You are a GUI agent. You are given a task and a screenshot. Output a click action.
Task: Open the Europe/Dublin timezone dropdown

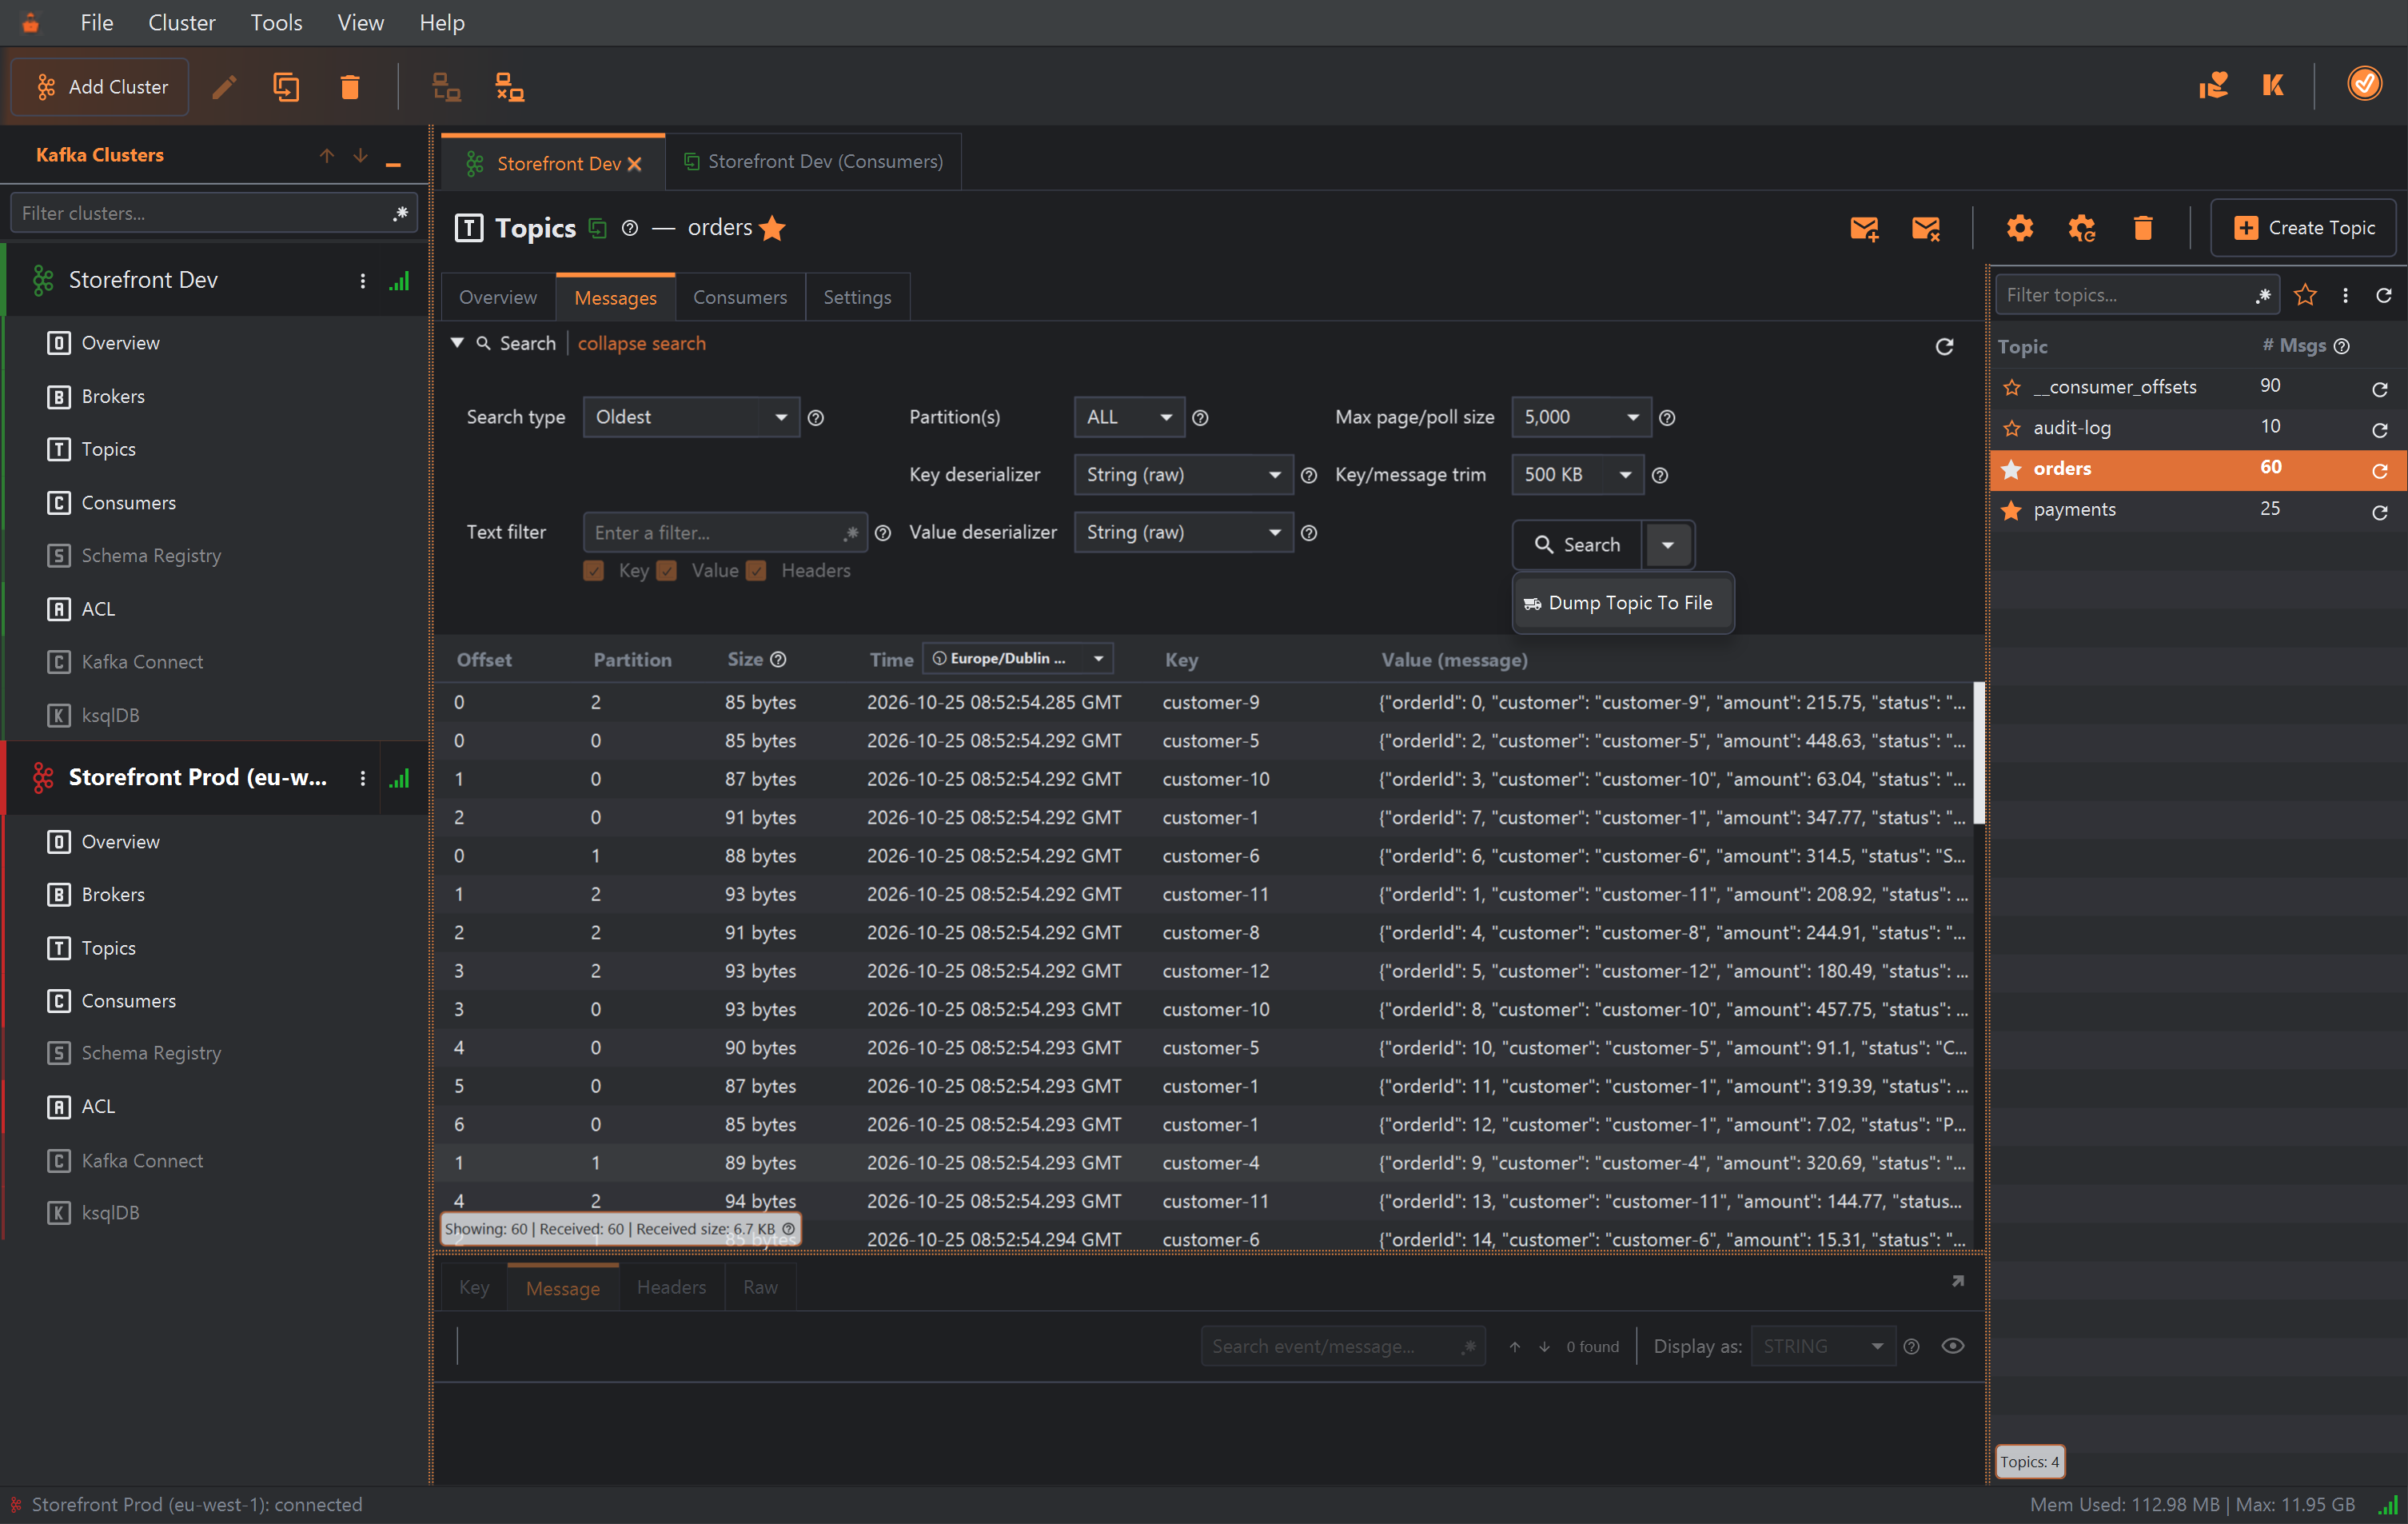point(1018,658)
